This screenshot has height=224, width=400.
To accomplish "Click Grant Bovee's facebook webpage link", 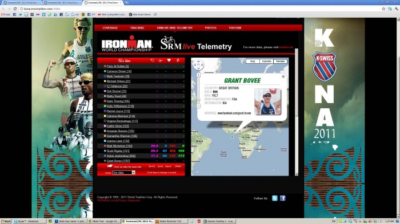I will pyautogui.click(x=234, y=113).
